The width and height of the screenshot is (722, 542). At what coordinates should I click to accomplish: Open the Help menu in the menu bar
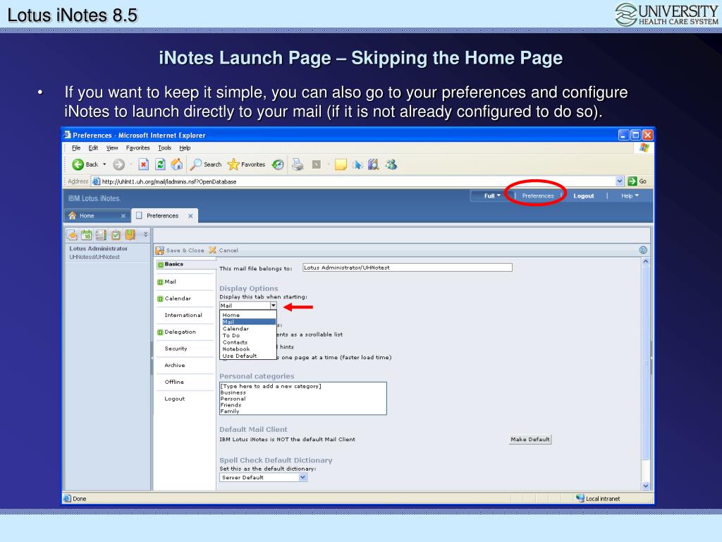(x=185, y=148)
